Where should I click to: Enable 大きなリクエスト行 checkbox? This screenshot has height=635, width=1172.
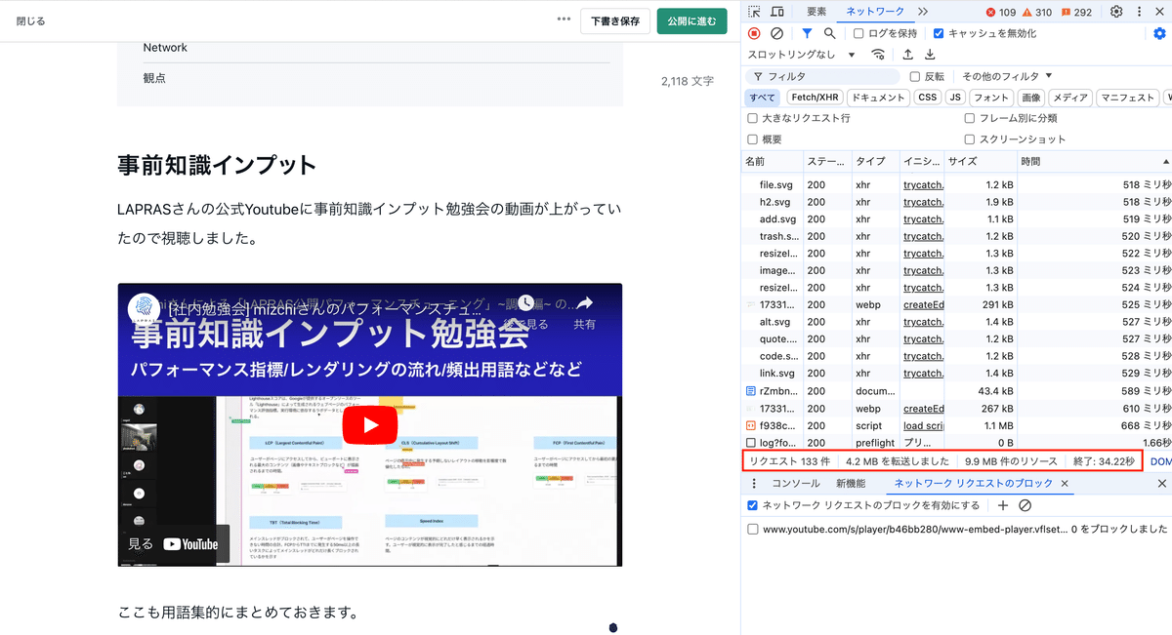pos(753,118)
